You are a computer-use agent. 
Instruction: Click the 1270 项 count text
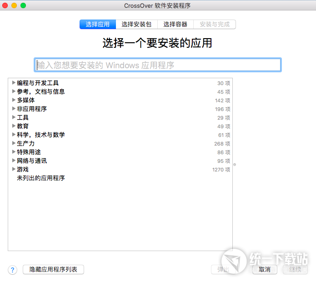coord(221,170)
